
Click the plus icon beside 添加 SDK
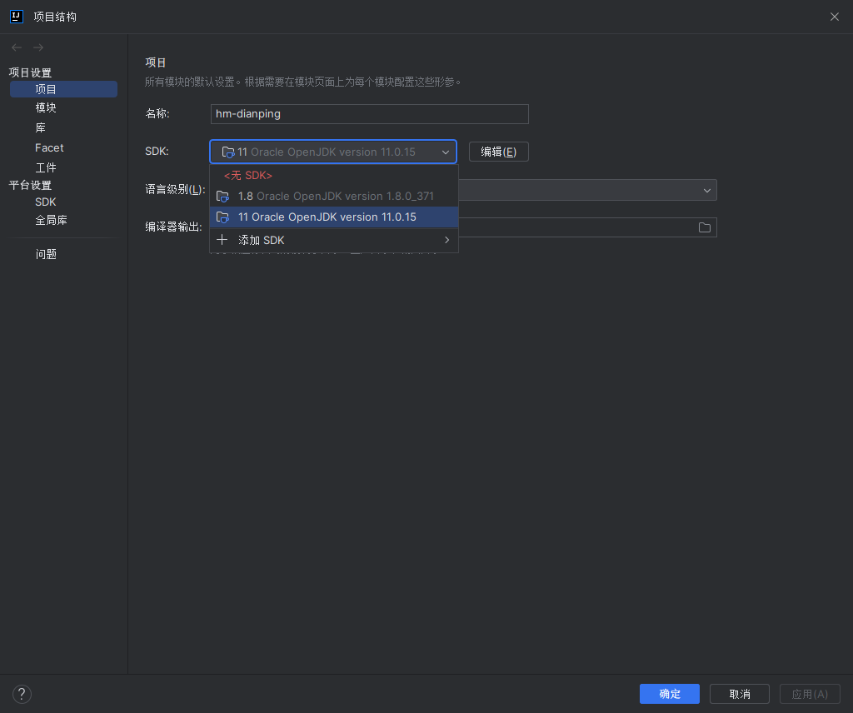222,240
